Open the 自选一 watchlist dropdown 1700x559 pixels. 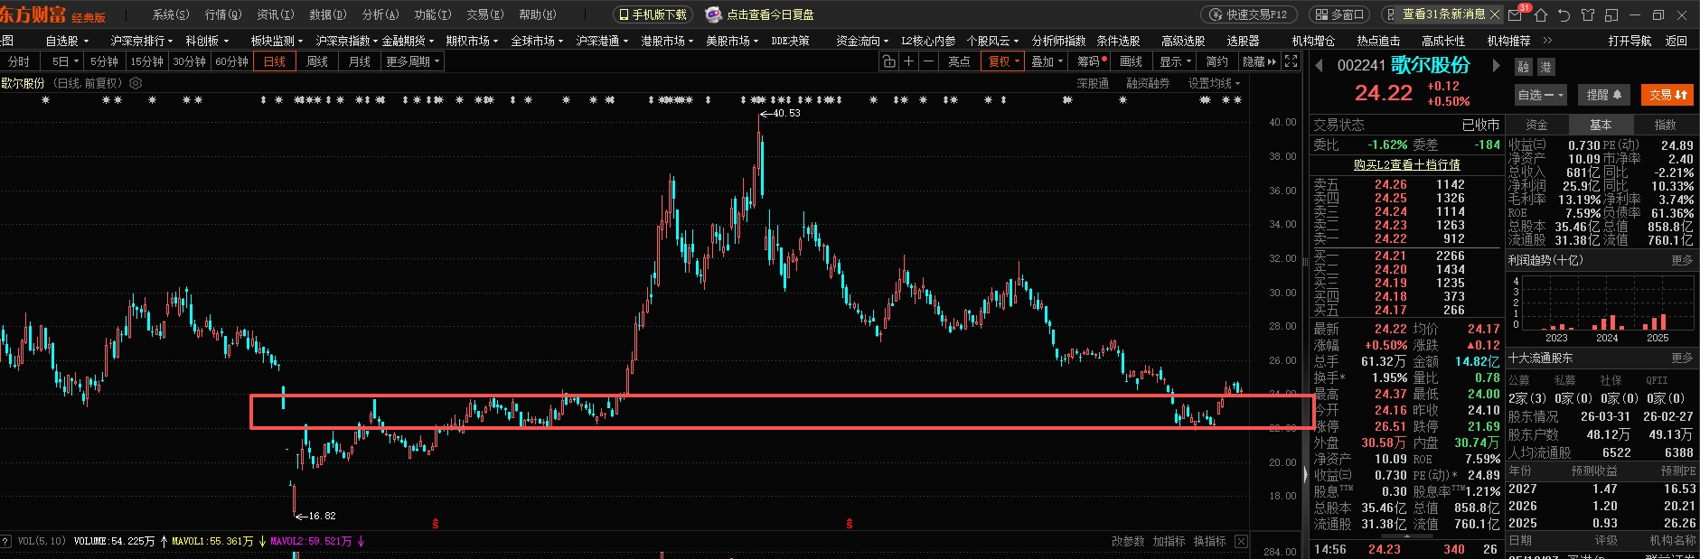(x=1541, y=95)
